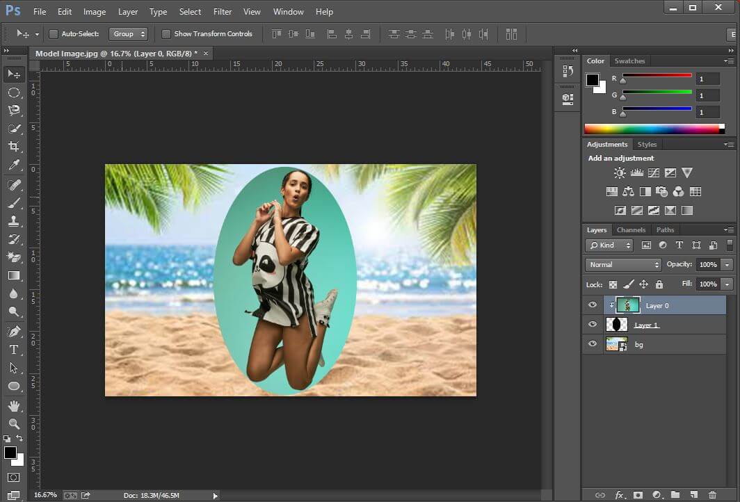Open the Kind filter dropdown
740x502 pixels.
(x=609, y=245)
